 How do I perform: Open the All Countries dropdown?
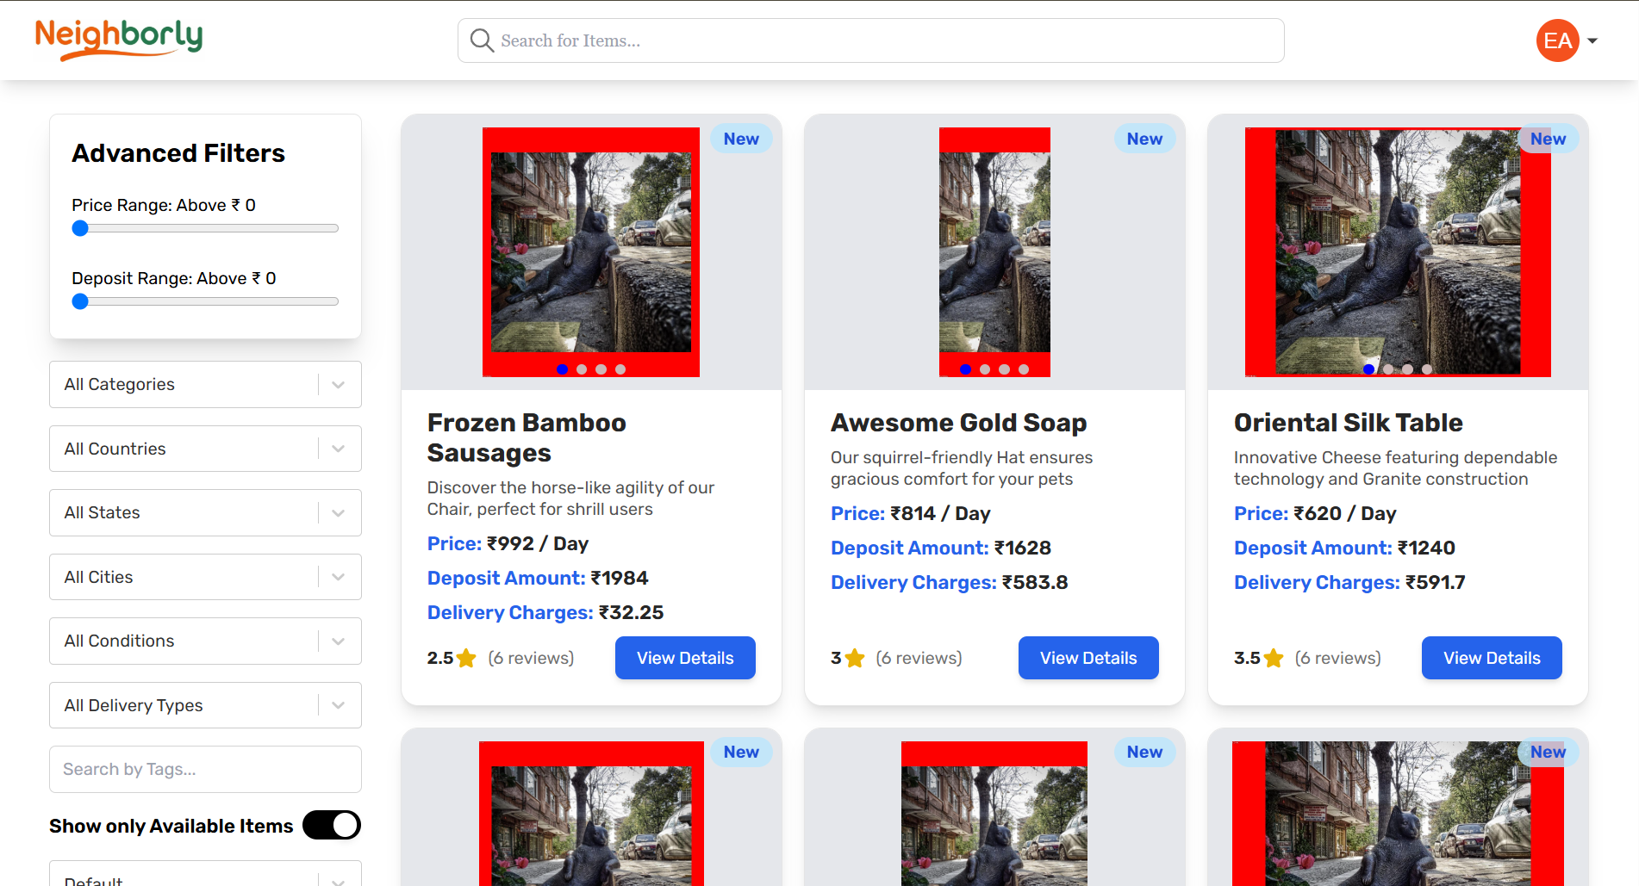[x=205, y=449]
